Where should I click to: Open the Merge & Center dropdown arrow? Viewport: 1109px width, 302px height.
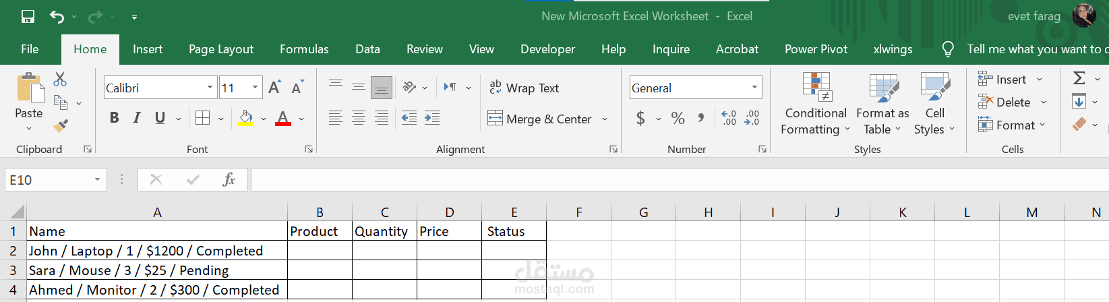point(605,119)
